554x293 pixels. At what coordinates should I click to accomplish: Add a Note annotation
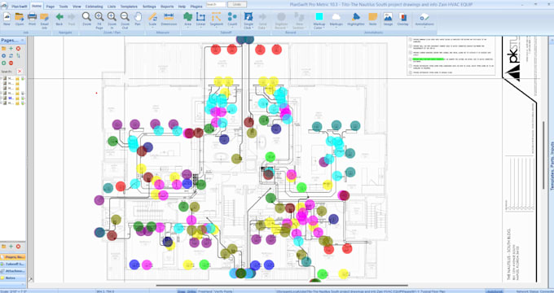373,19
